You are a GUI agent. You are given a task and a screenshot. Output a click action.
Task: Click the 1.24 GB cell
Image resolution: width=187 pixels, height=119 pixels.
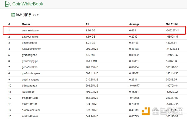click(90, 43)
